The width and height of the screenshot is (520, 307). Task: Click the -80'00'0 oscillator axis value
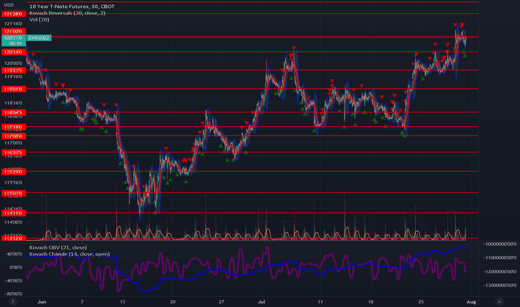coord(13,294)
